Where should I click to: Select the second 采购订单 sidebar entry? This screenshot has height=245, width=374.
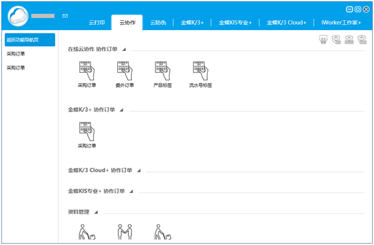coord(15,68)
